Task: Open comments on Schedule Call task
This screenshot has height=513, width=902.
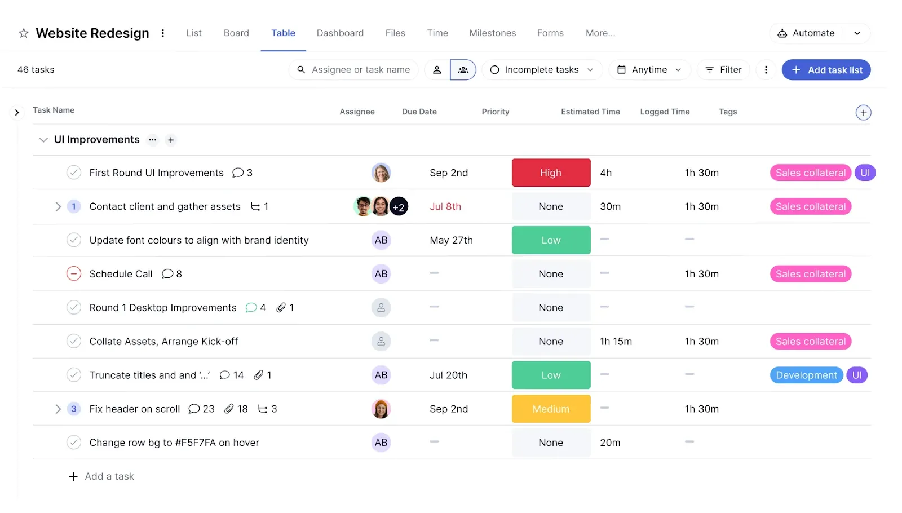Action: click(x=171, y=274)
